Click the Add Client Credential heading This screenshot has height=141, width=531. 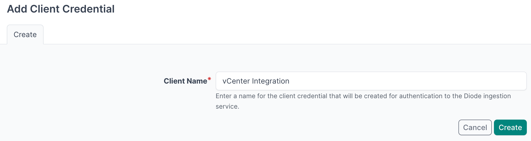(61, 9)
